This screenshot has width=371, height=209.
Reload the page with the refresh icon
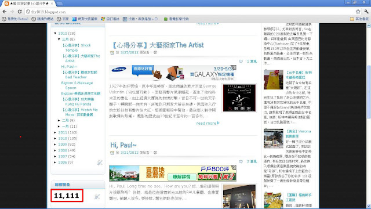[20, 12]
